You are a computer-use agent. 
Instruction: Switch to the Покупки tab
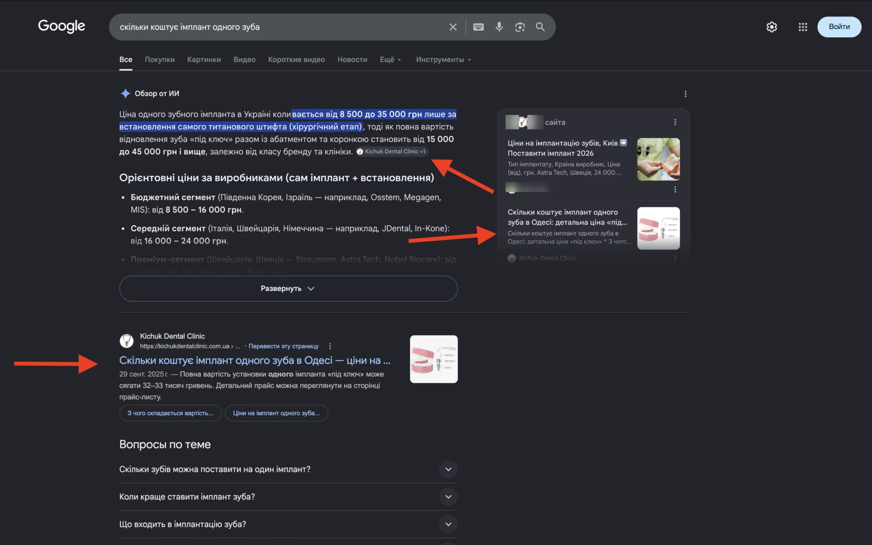160,60
